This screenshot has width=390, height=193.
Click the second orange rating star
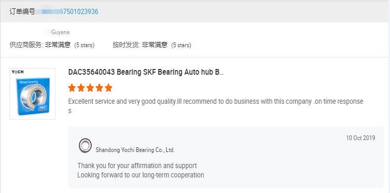point(81,88)
